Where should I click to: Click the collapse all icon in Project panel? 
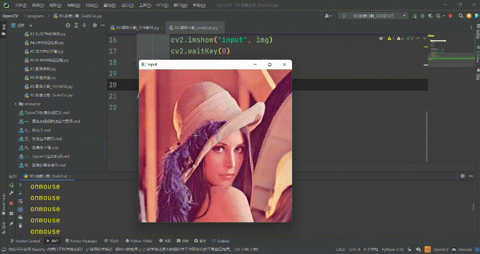(84, 25)
